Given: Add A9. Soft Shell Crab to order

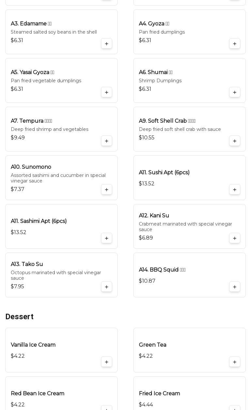Looking at the screenshot, I should point(235,141).
